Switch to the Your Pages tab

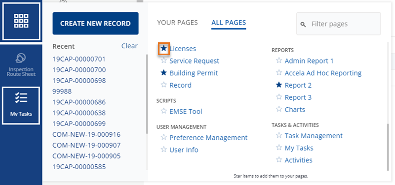(178, 23)
